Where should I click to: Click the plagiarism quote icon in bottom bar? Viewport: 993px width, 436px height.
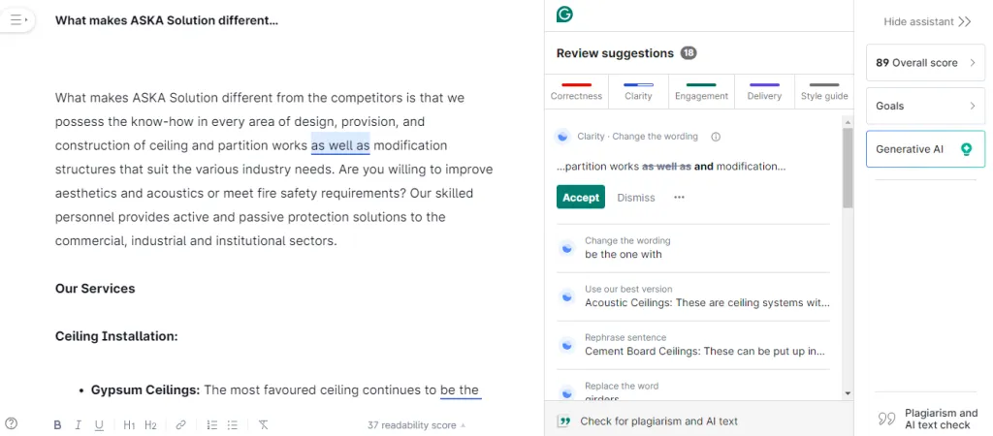563,421
